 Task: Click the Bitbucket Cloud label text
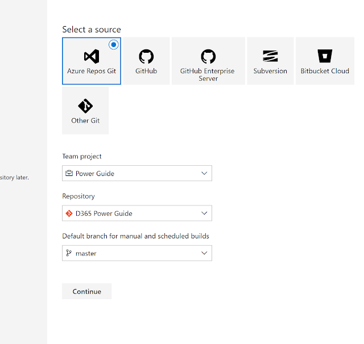tap(325, 72)
